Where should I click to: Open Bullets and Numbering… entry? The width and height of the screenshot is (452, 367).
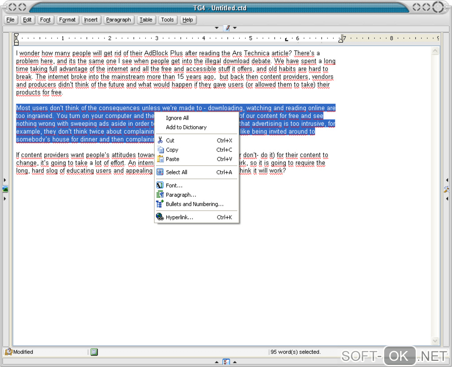tap(197, 204)
